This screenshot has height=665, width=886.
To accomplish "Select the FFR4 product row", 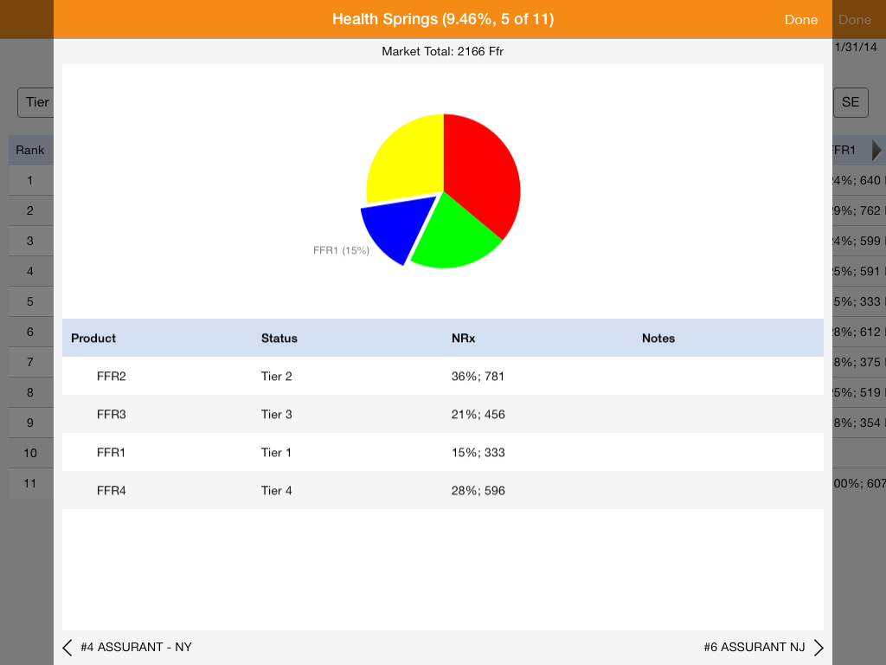I will click(x=442, y=491).
